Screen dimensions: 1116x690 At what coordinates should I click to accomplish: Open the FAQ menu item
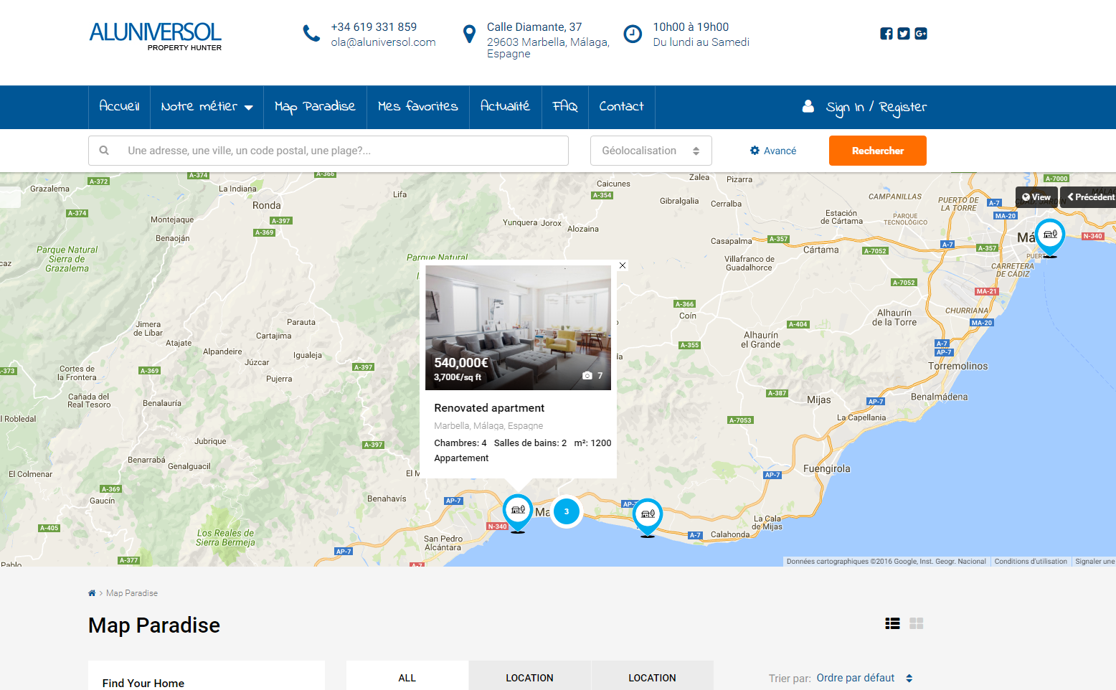coord(565,106)
